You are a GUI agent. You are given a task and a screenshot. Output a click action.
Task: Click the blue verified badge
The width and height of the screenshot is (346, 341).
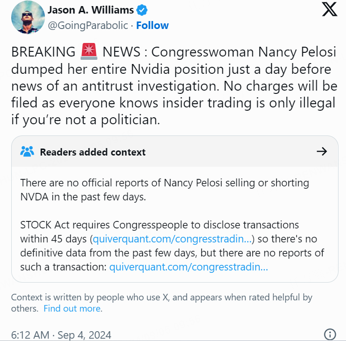click(142, 10)
